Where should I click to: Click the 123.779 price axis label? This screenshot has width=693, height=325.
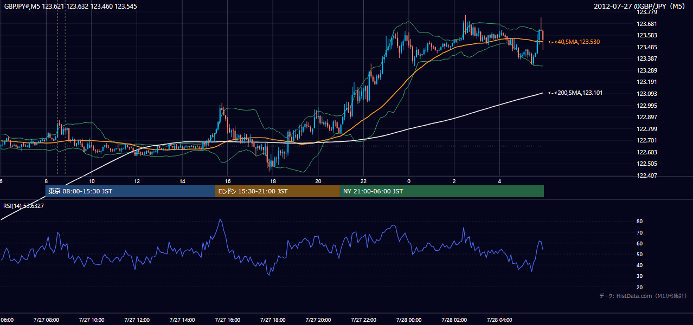pos(646,12)
